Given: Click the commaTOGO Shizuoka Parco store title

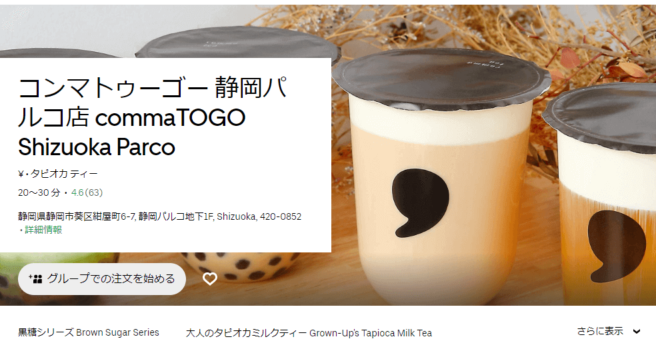Looking at the screenshot, I should click(x=153, y=117).
